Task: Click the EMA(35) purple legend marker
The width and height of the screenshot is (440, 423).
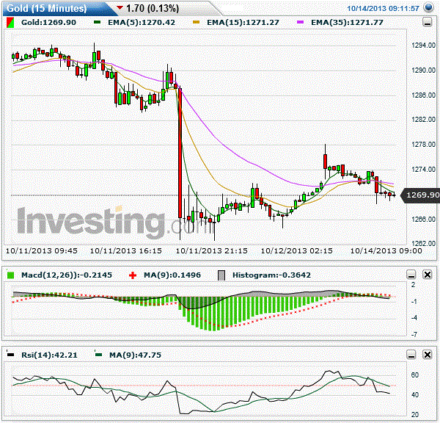Action: click(x=300, y=22)
